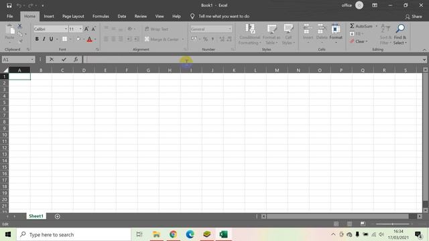
Task: Click Merge & Center button
Action: 162,39
